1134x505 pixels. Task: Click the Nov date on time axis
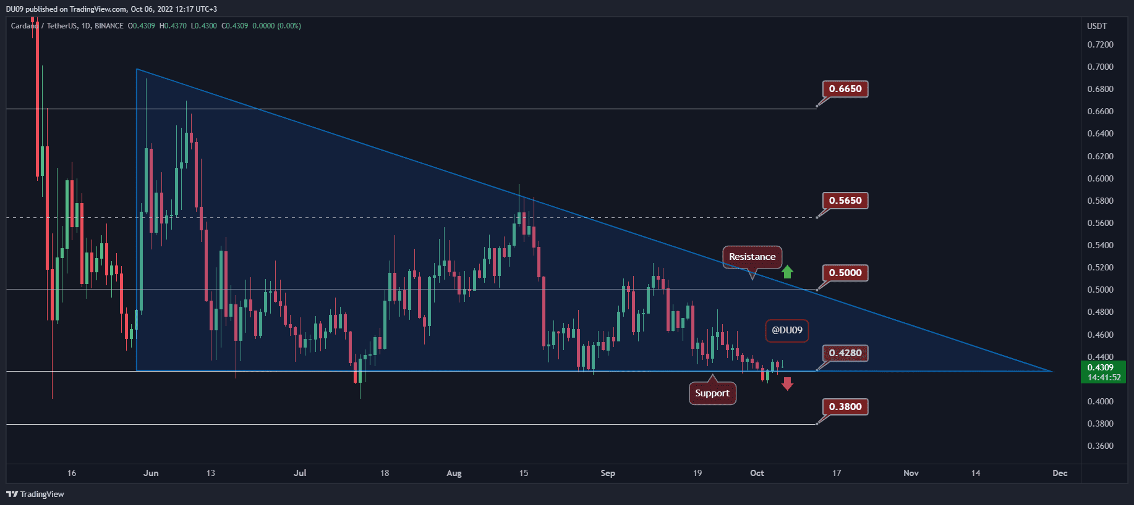911,474
